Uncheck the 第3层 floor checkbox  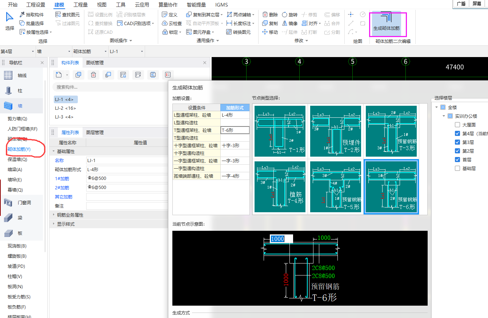457,142
